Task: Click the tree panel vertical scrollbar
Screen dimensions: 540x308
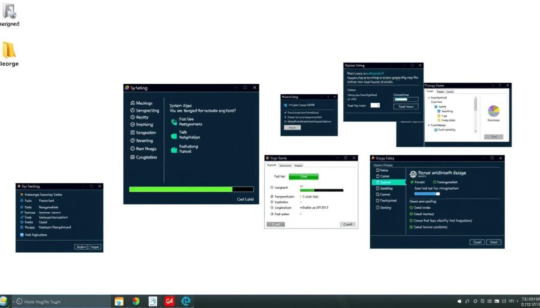Action: (476, 115)
